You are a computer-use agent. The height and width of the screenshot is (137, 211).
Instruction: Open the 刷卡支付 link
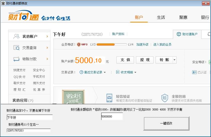19,83
